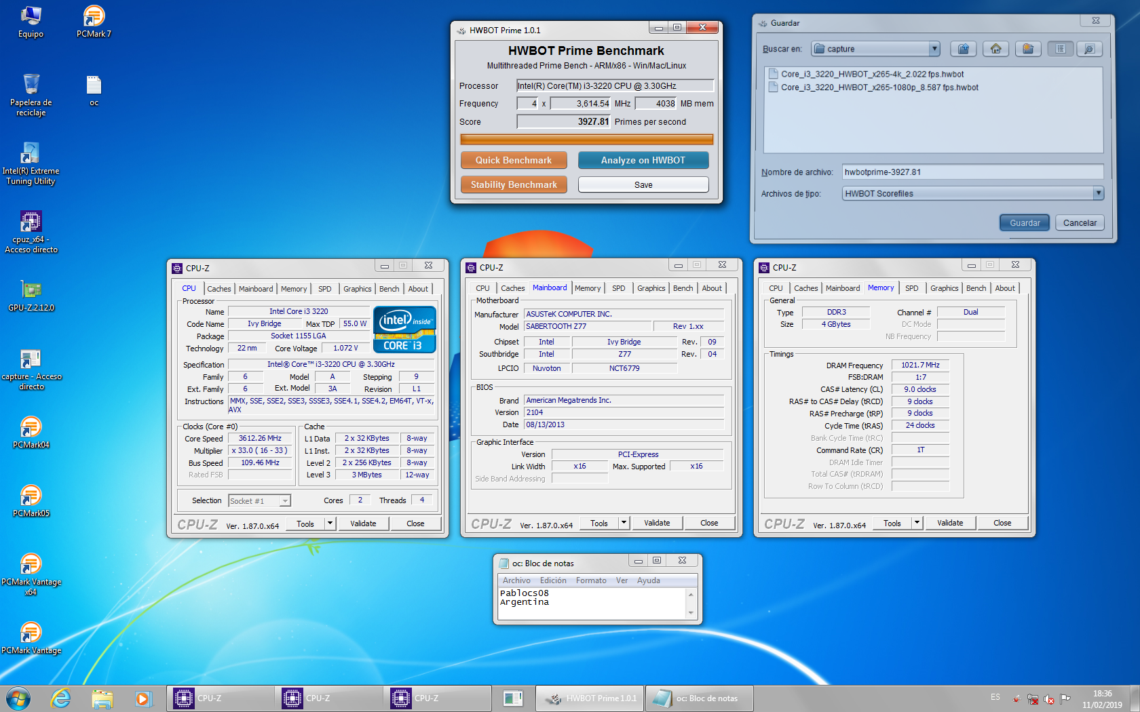Open Internet Explorer from the taskbar

point(60,698)
